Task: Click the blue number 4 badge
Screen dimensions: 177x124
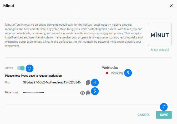Action: tap(95, 83)
